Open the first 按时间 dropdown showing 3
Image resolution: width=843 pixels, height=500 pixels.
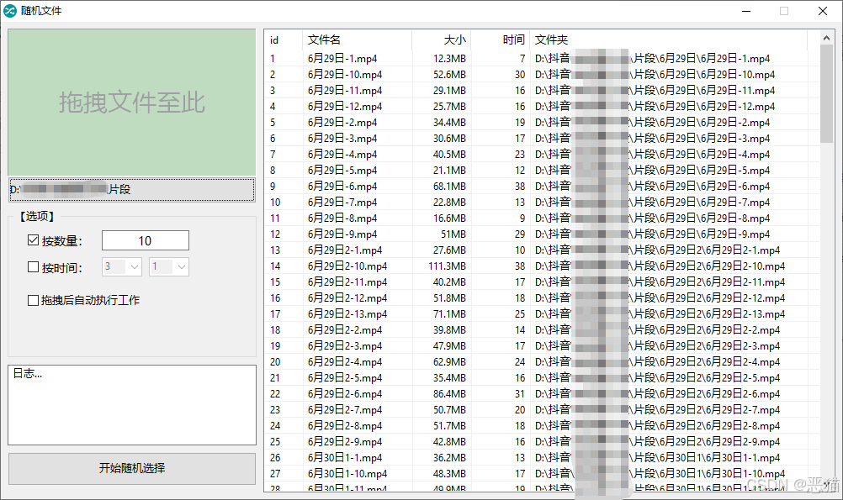(122, 267)
